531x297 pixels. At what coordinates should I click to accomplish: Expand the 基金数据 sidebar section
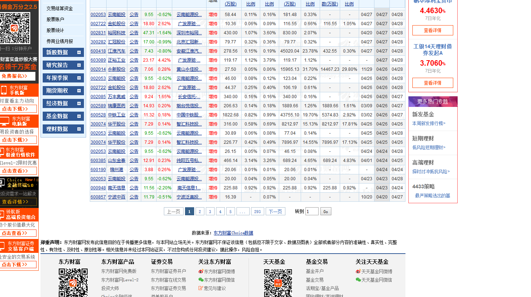click(x=63, y=116)
